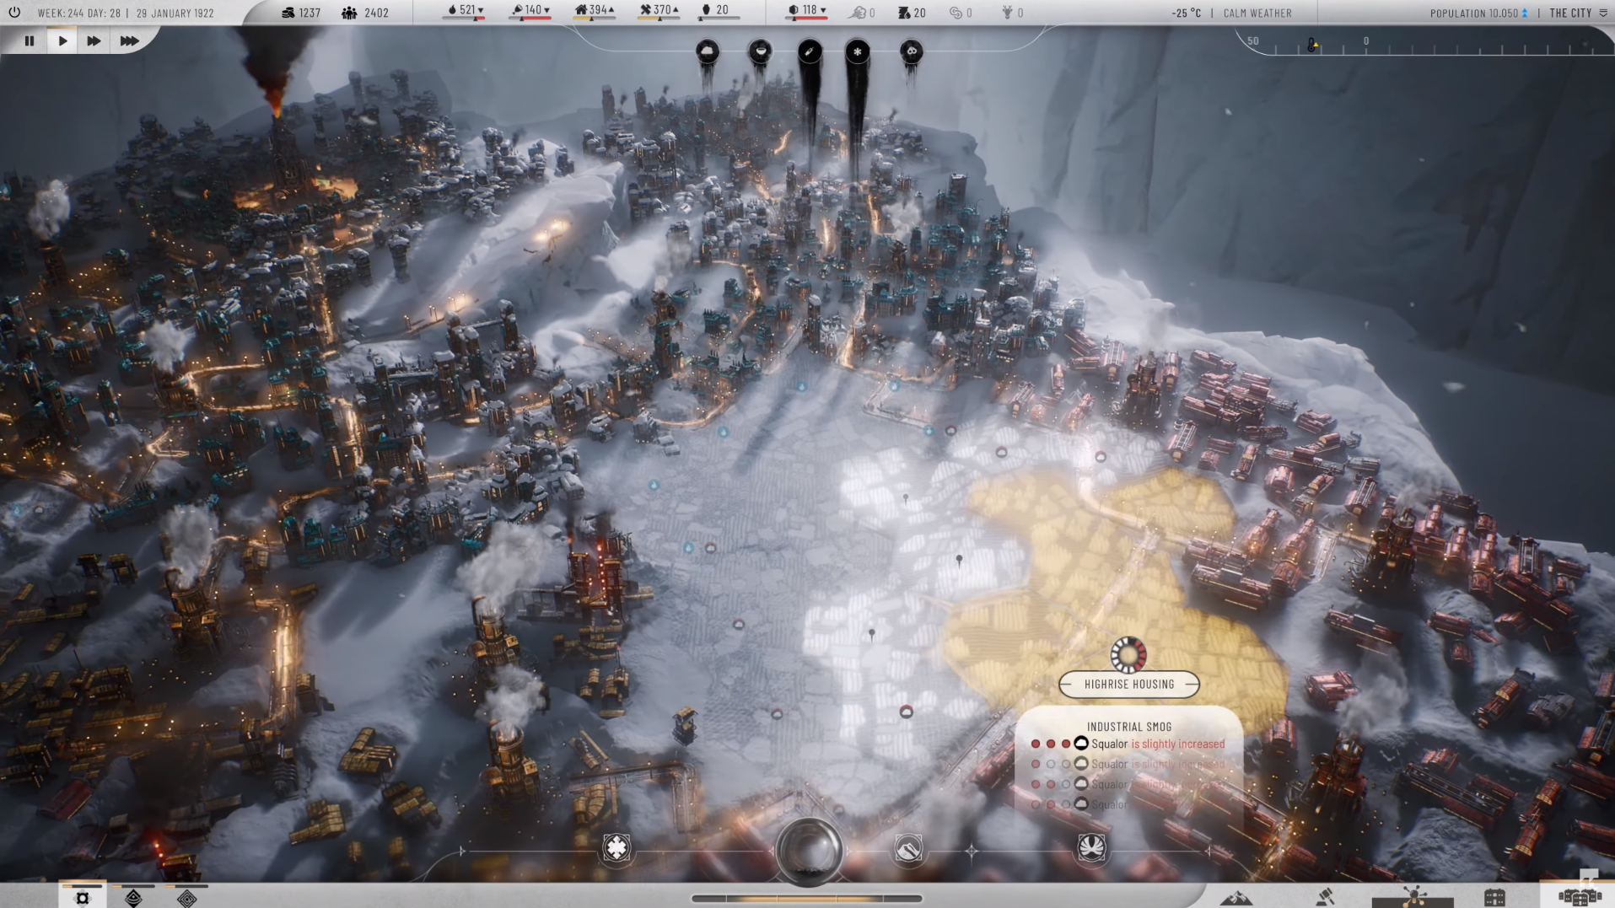Click the syringe disease problem icon

click(x=810, y=51)
